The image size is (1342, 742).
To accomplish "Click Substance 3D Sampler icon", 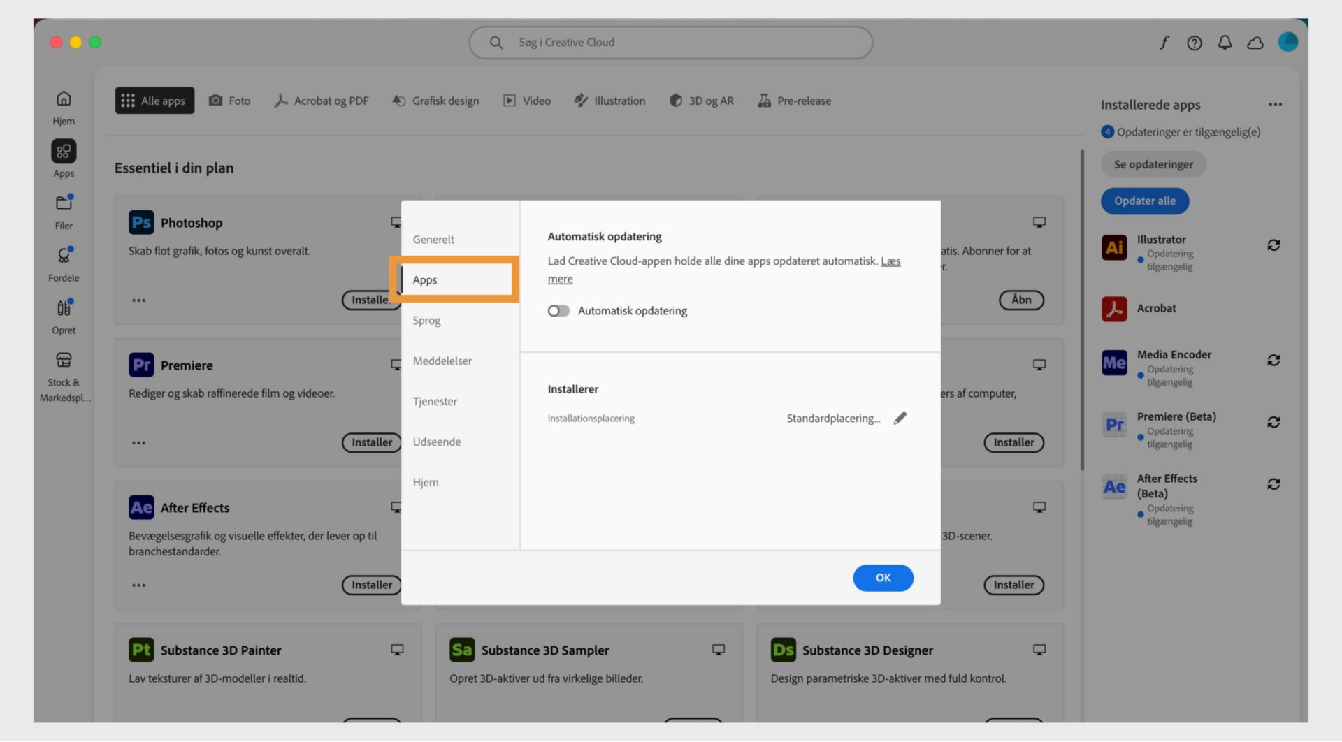I will [462, 650].
